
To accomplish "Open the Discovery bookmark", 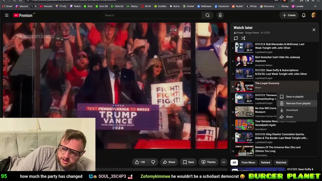I will coord(267,6).
